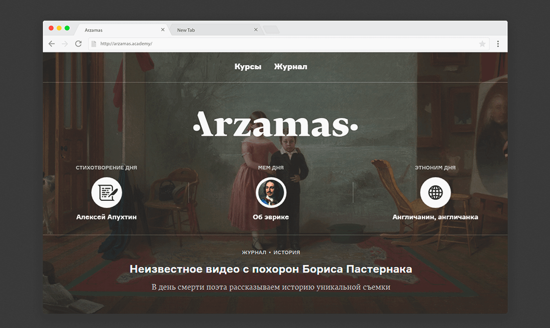Click the ЭТНОНИМ ДНЯ label
The height and width of the screenshot is (328, 550).
(x=435, y=168)
